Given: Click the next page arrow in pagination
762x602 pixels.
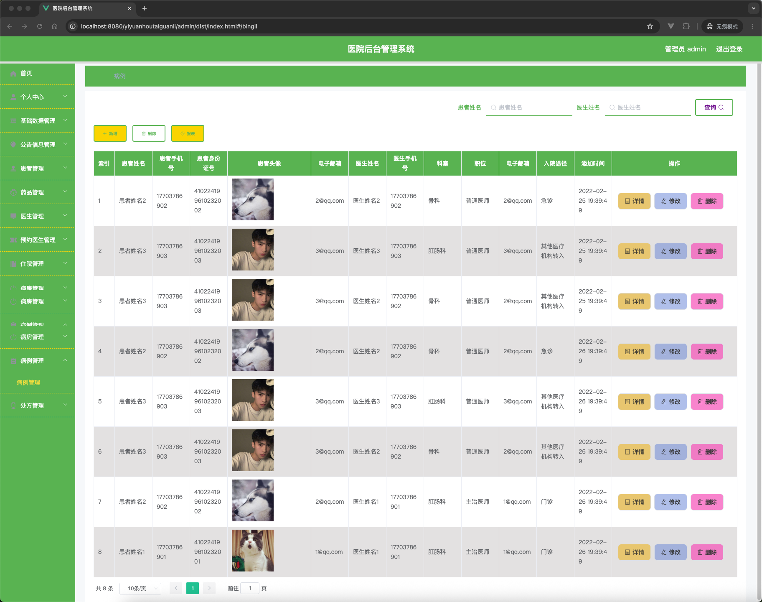Looking at the screenshot, I should (209, 588).
